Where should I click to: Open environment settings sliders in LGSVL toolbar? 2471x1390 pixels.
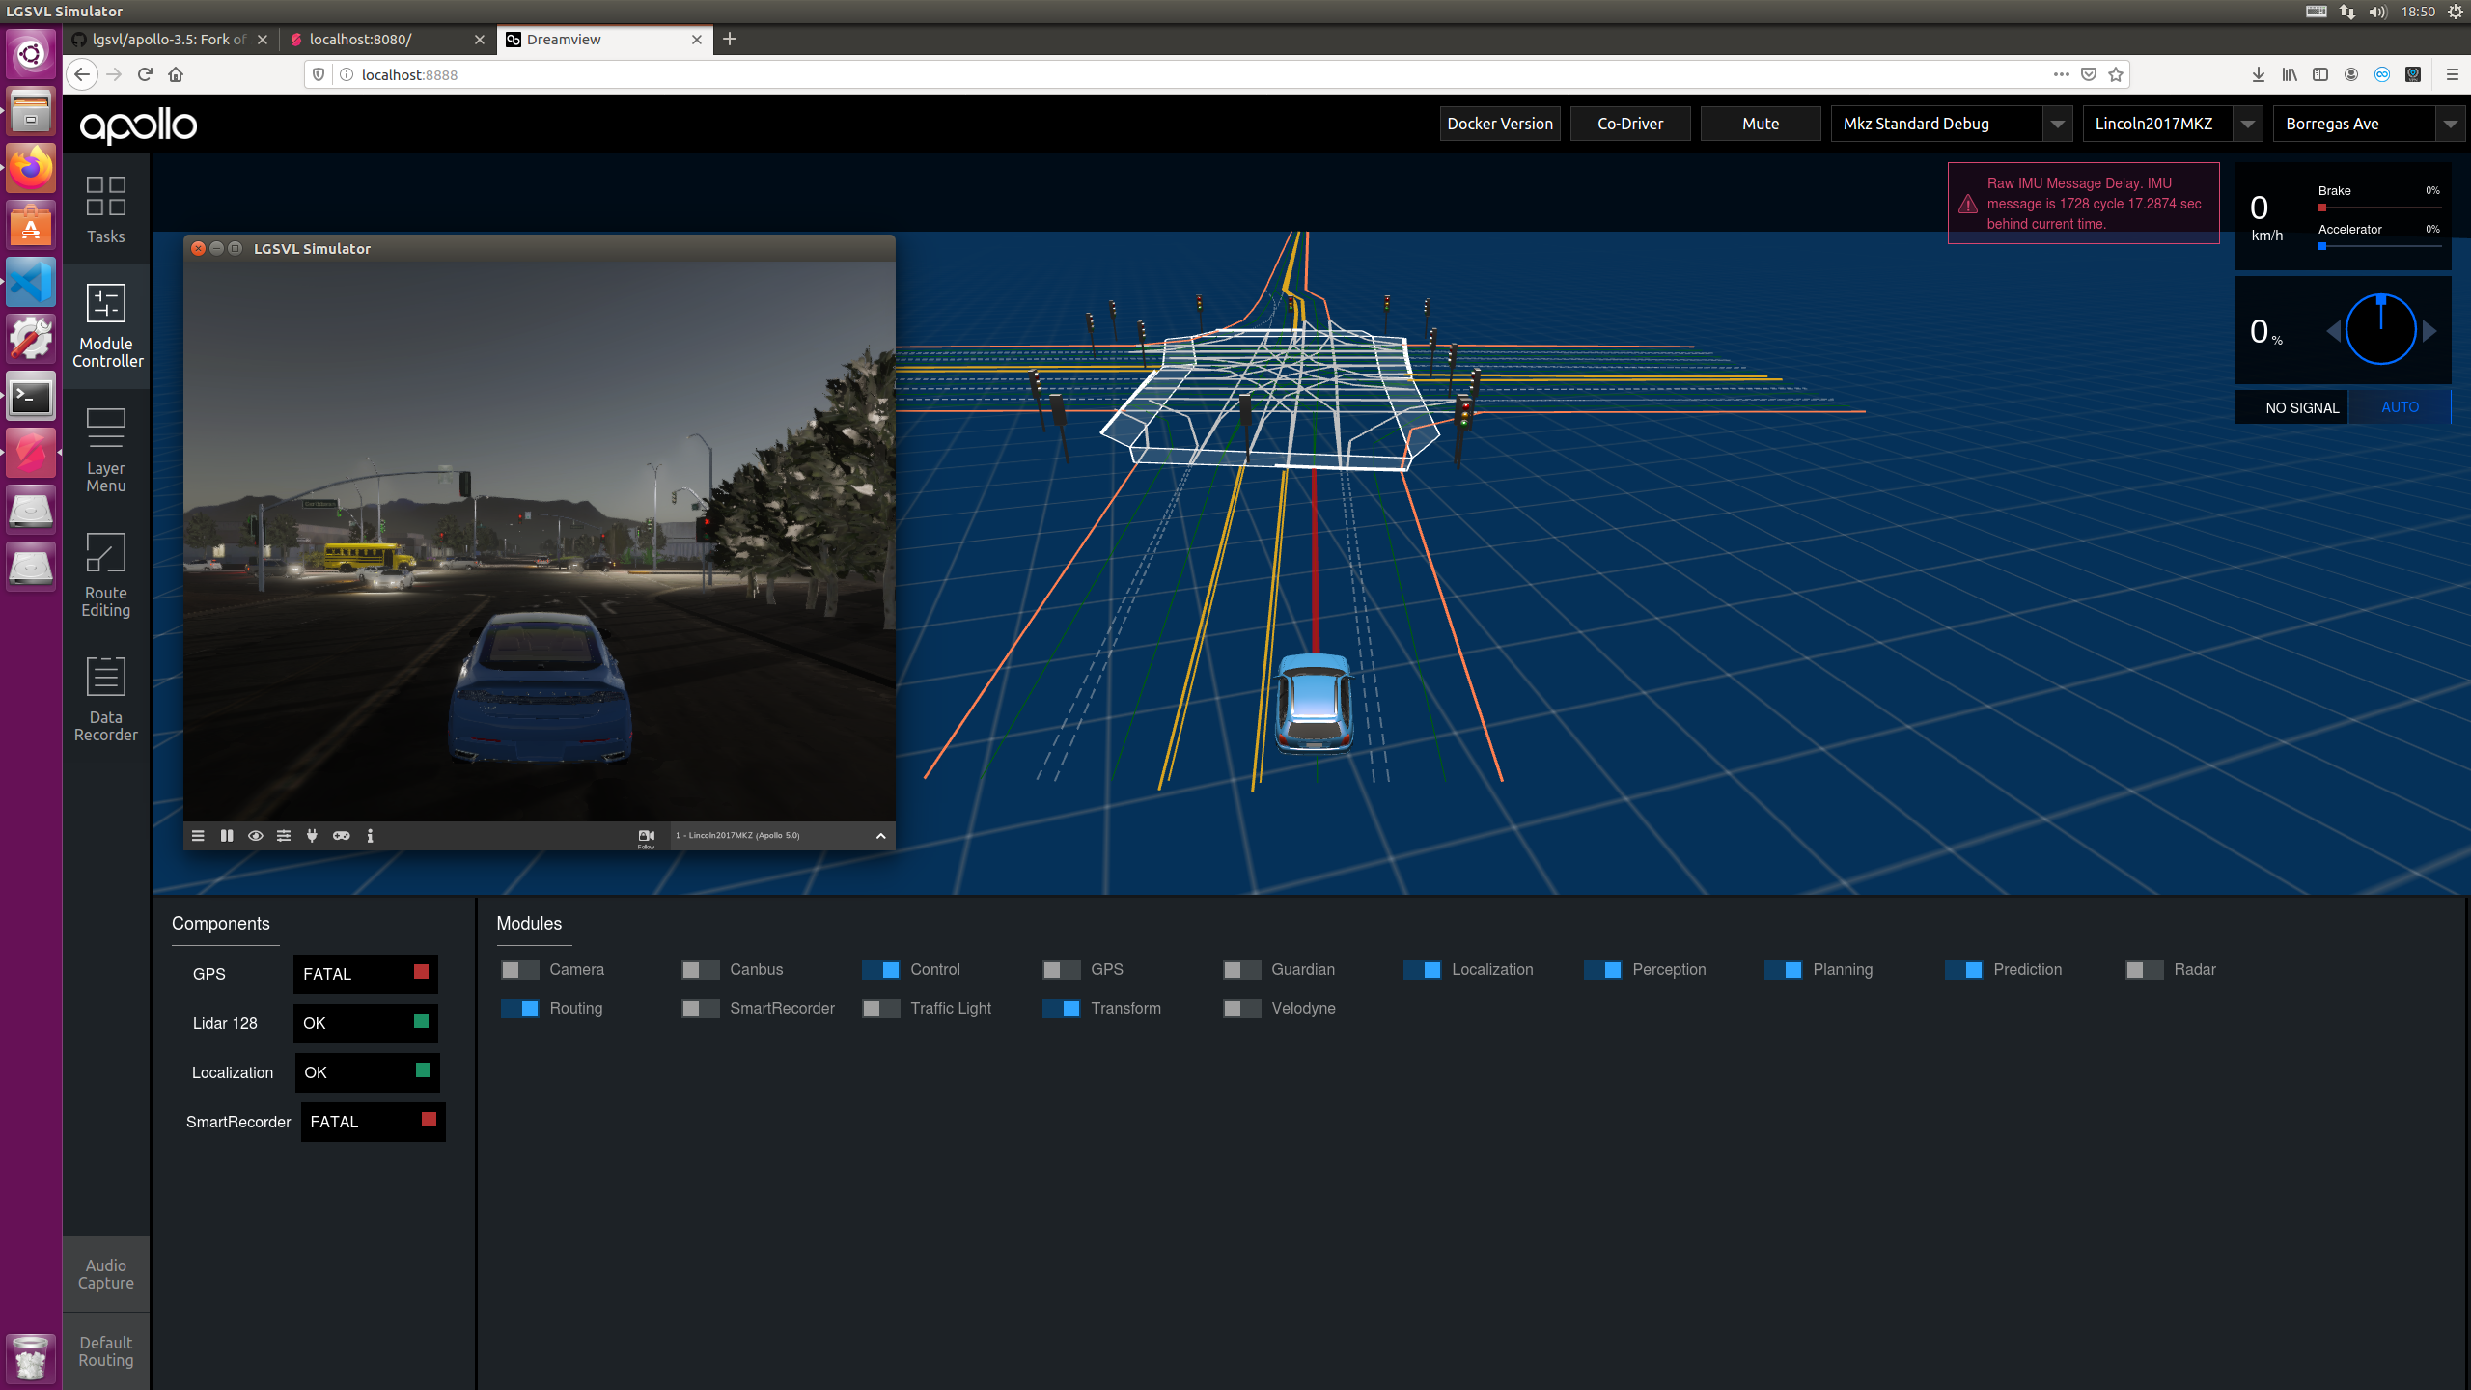283,835
